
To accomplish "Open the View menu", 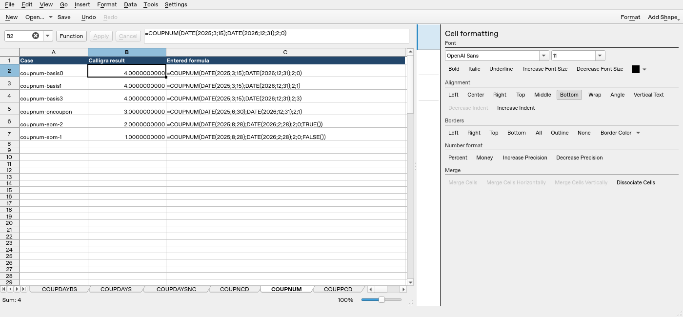I will click(x=46, y=4).
